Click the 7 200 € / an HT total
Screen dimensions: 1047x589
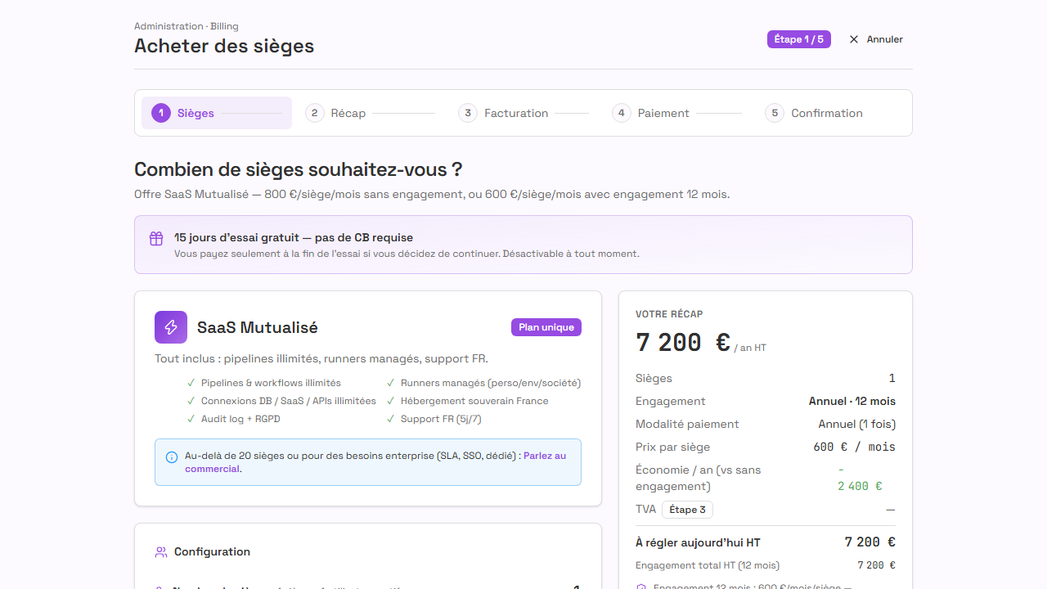pos(701,342)
